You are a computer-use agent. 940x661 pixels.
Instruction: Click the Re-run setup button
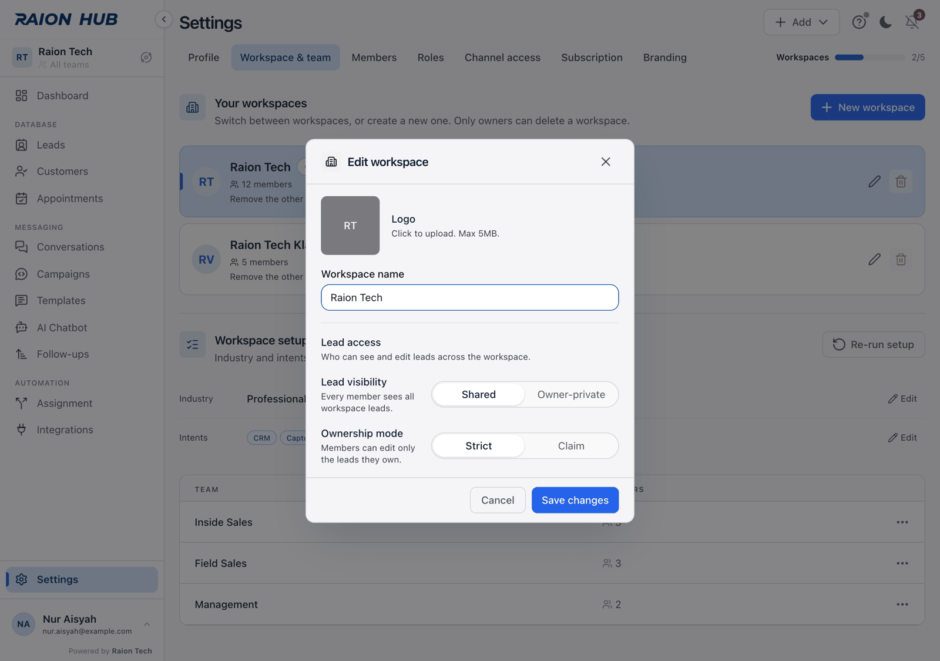tap(874, 345)
